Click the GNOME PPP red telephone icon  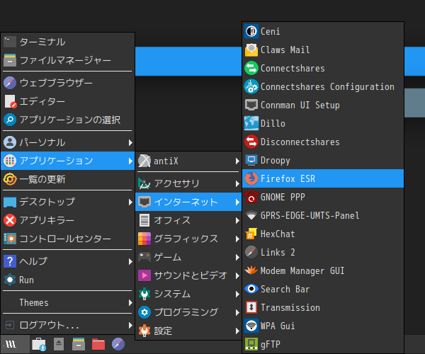pyautogui.click(x=251, y=198)
